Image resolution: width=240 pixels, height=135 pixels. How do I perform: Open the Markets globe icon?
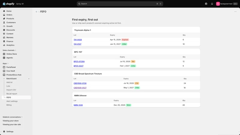pos(4,37)
